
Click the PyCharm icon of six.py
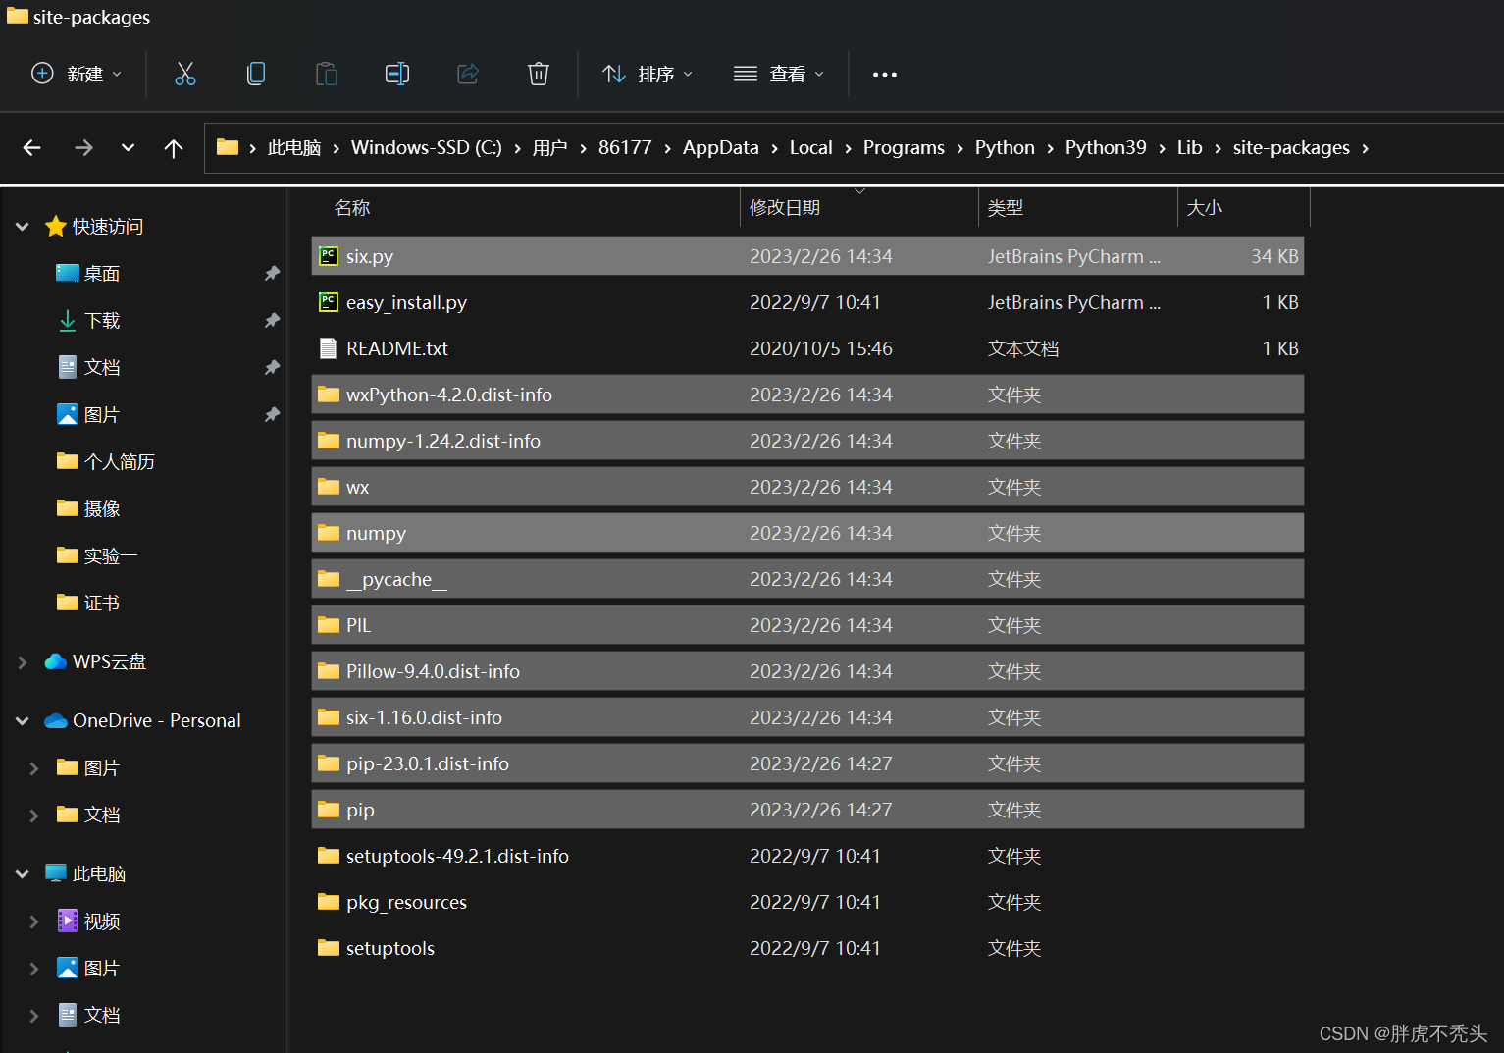tap(329, 256)
